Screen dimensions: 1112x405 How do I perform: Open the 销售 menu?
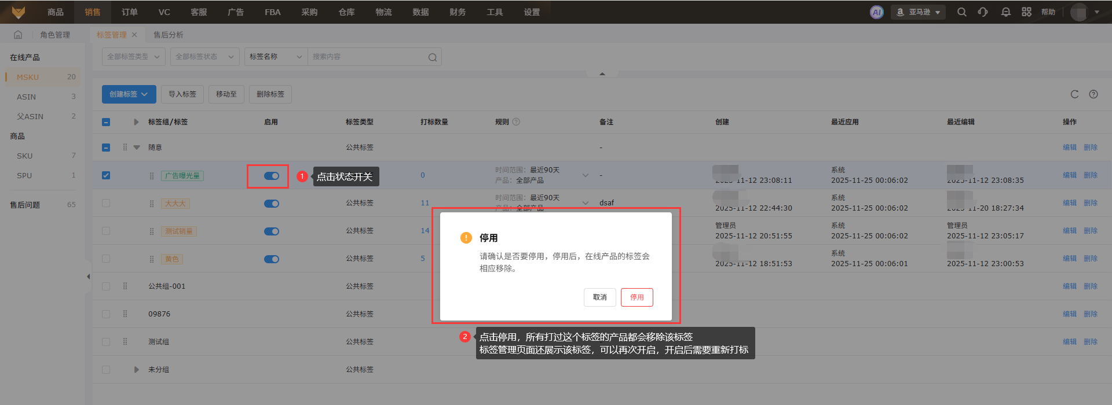pos(93,12)
